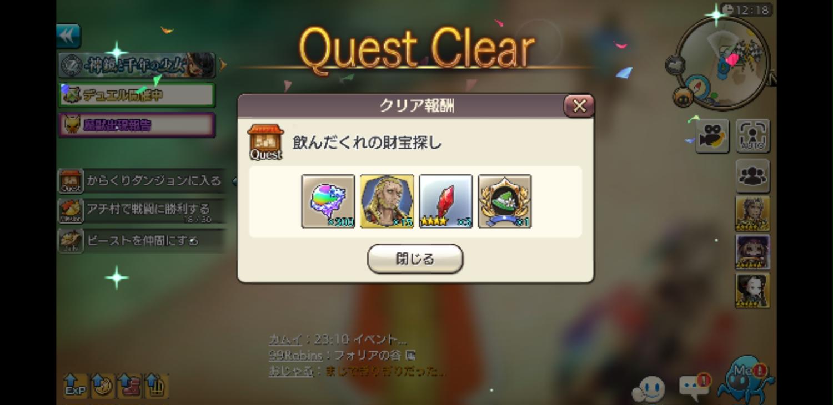Screen dimensions: 833x405
Task: Select the ビーストを仲間にする task
Action: 142,241
